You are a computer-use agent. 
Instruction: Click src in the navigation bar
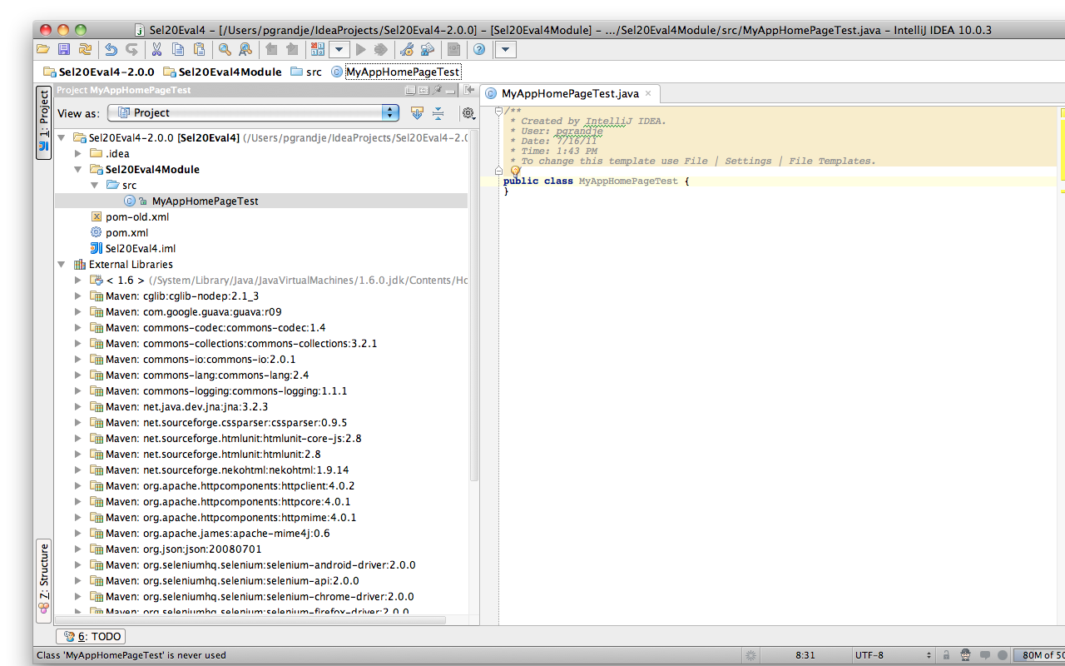pyautogui.click(x=306, y=72)
